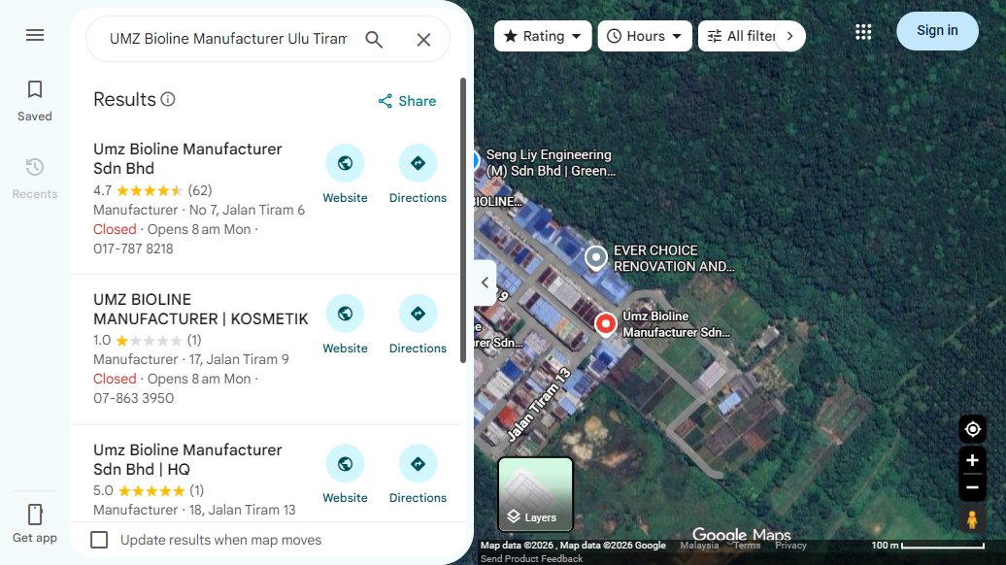
Task: Open the hamburger main menu
Action: click(x=35, y=35)
